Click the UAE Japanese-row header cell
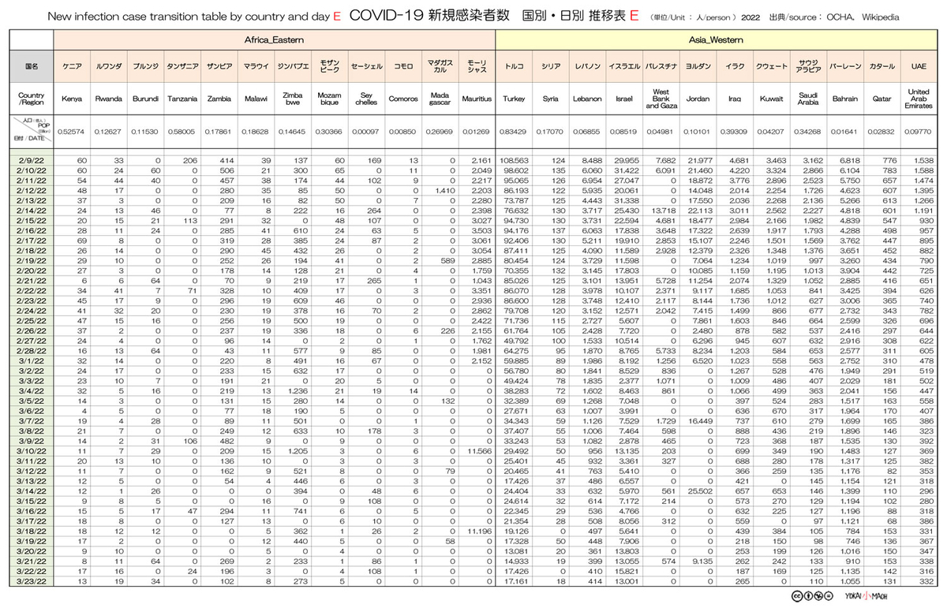 click(x=919, y=68)
